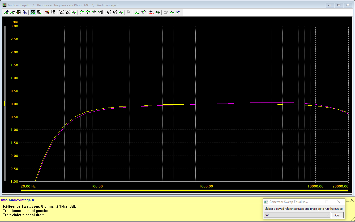The width and height of the screenshot is (355, 222).
Task: Click the Réponse en fréquence sur Phono MC title
Action: click(63, 5)
